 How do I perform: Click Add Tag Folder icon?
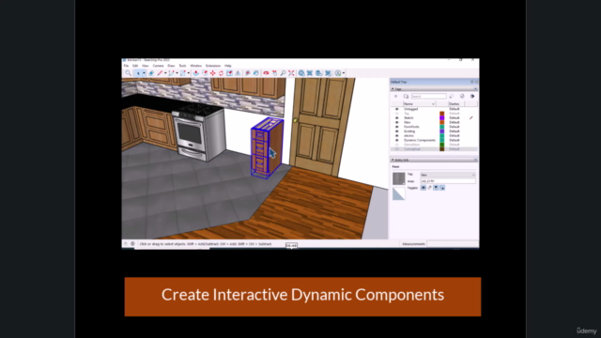(x=407, y=96)
